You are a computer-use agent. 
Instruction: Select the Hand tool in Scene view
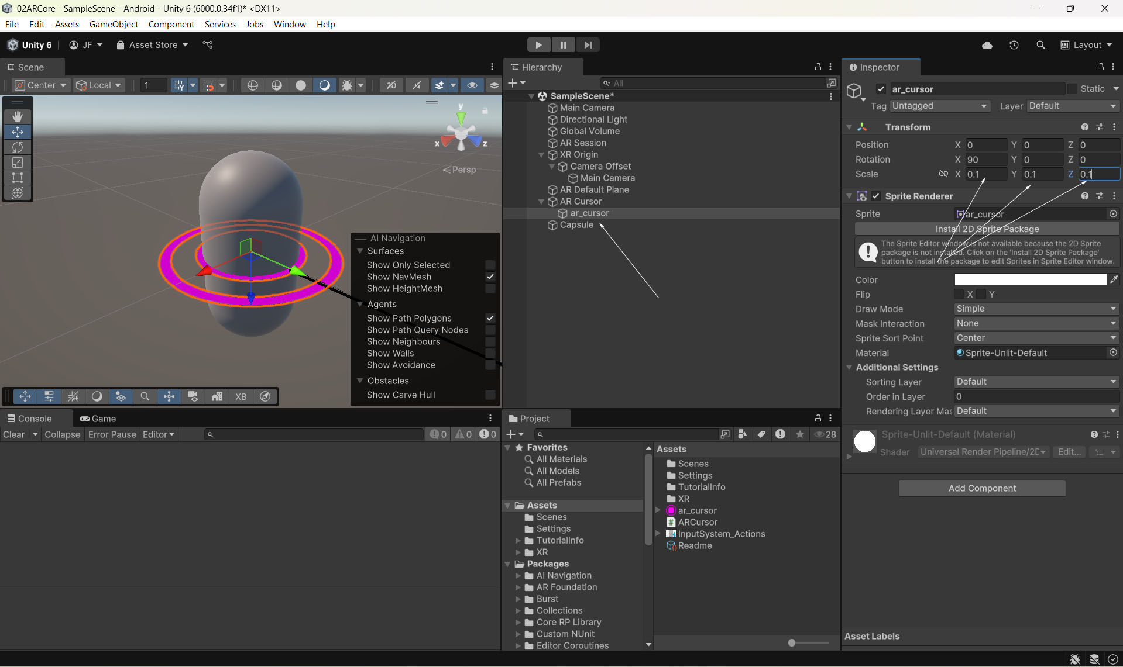coord(18,116)
